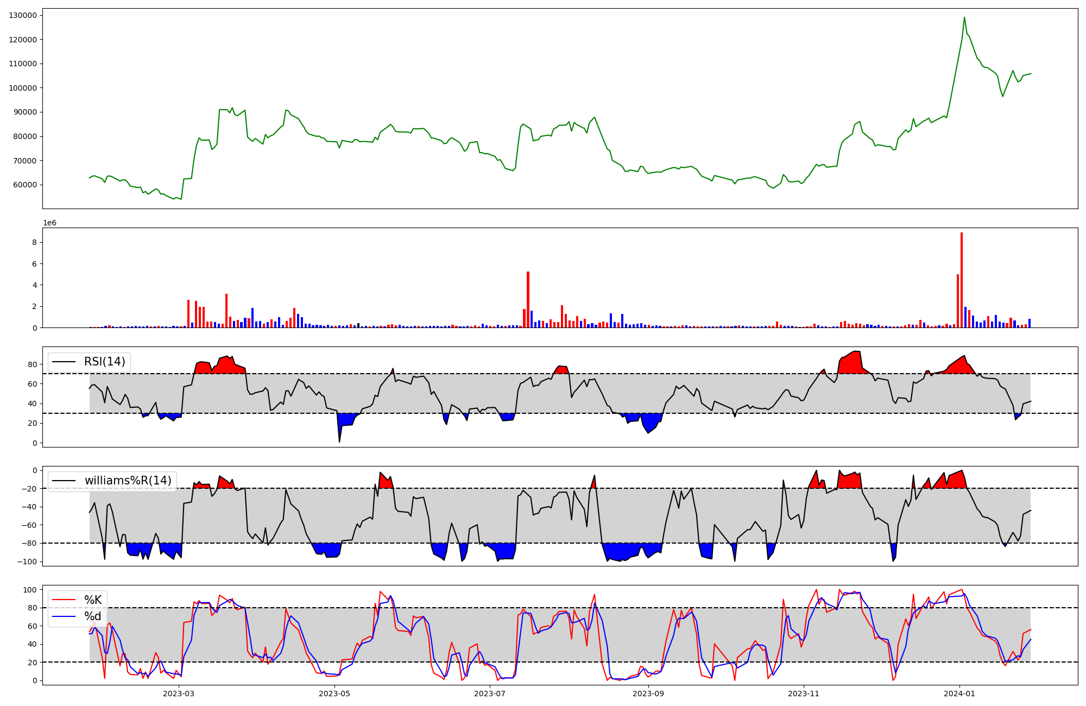The width and height of the screenshot is (1086, 706).
Task: Click the 2023-05 x-axis date label
Action: [x=334, y=694]
